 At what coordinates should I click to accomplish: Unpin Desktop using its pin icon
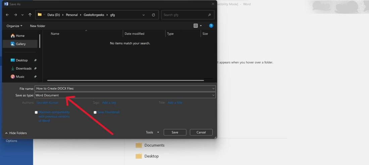pyautogui.click(x=35, y=60)
